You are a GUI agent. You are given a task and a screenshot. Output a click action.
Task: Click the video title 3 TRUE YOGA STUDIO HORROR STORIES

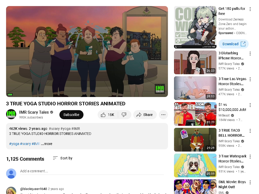66,104
